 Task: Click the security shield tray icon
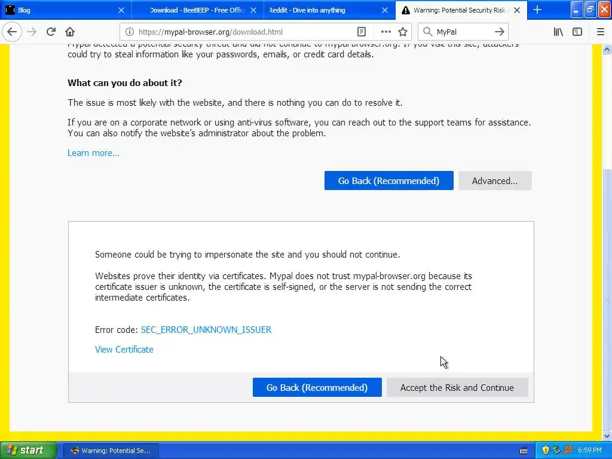(546, 451)
